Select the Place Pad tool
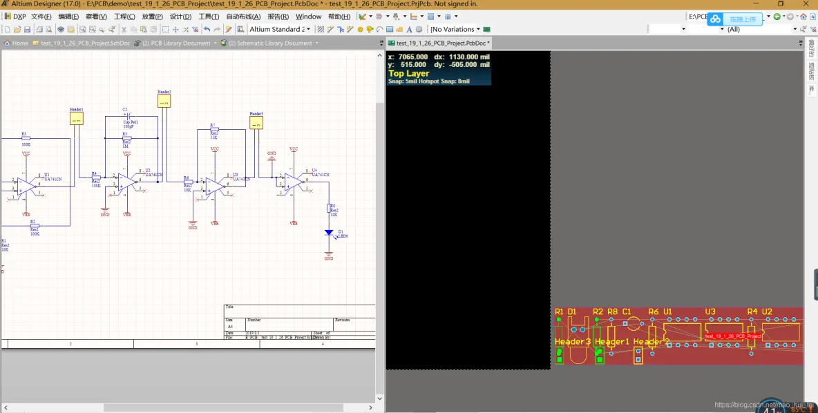 360,29
